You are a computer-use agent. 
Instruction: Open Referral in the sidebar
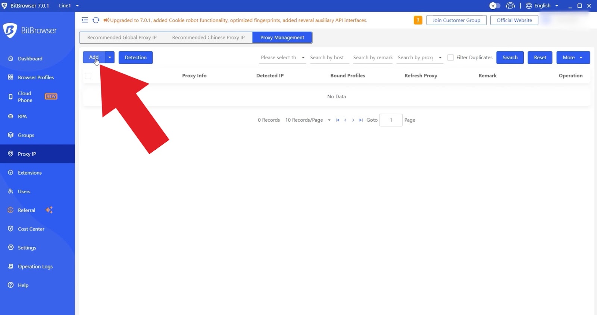click(37, 210)
